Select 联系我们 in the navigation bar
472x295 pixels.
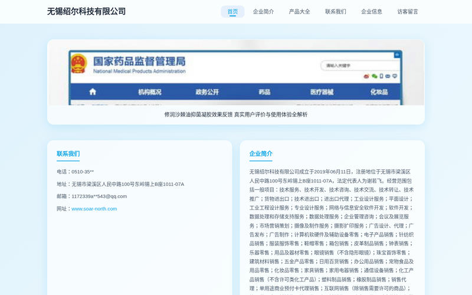pos(335,12)
